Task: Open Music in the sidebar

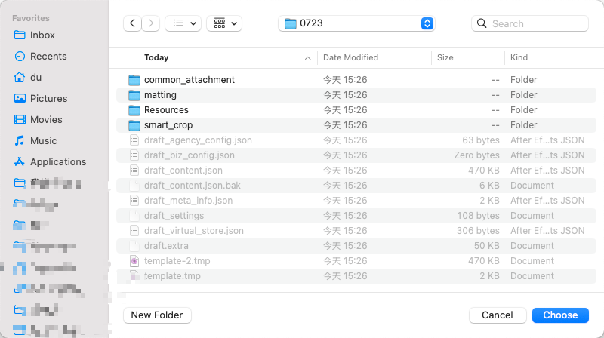Action: [43, 140]
